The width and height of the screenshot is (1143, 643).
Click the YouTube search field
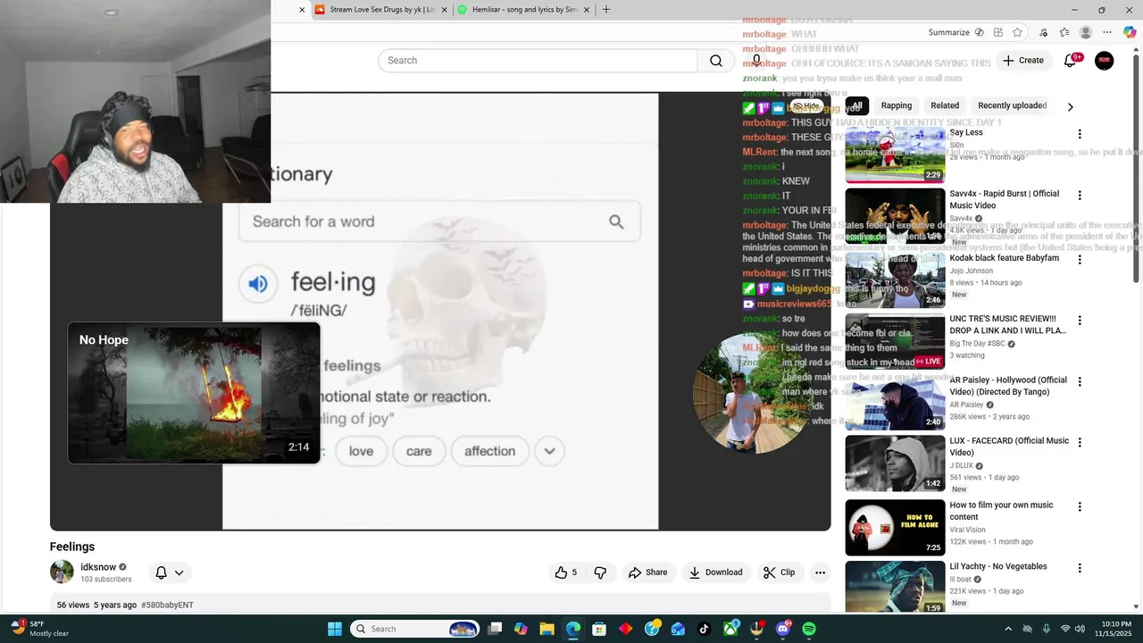click(538, 61)
